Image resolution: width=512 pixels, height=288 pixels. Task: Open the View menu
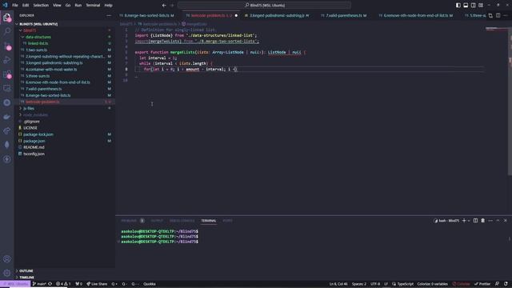pyautogui.click(x=57, y=6)
